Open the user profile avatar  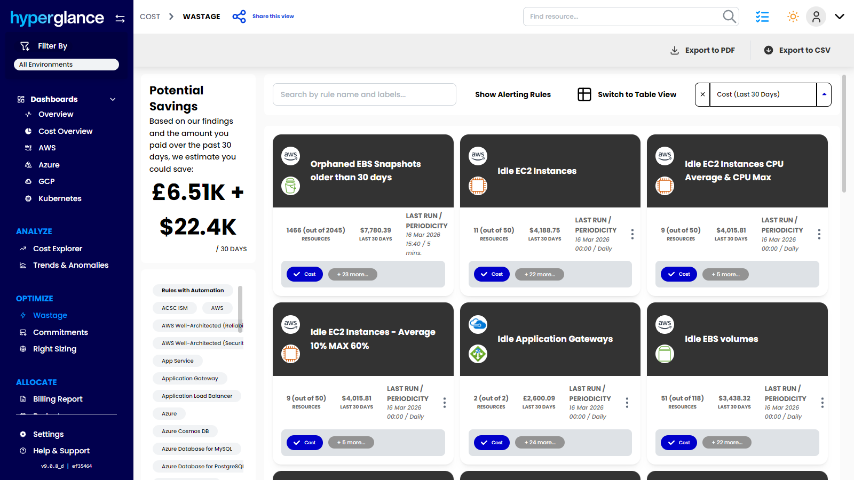click(816, 17)
